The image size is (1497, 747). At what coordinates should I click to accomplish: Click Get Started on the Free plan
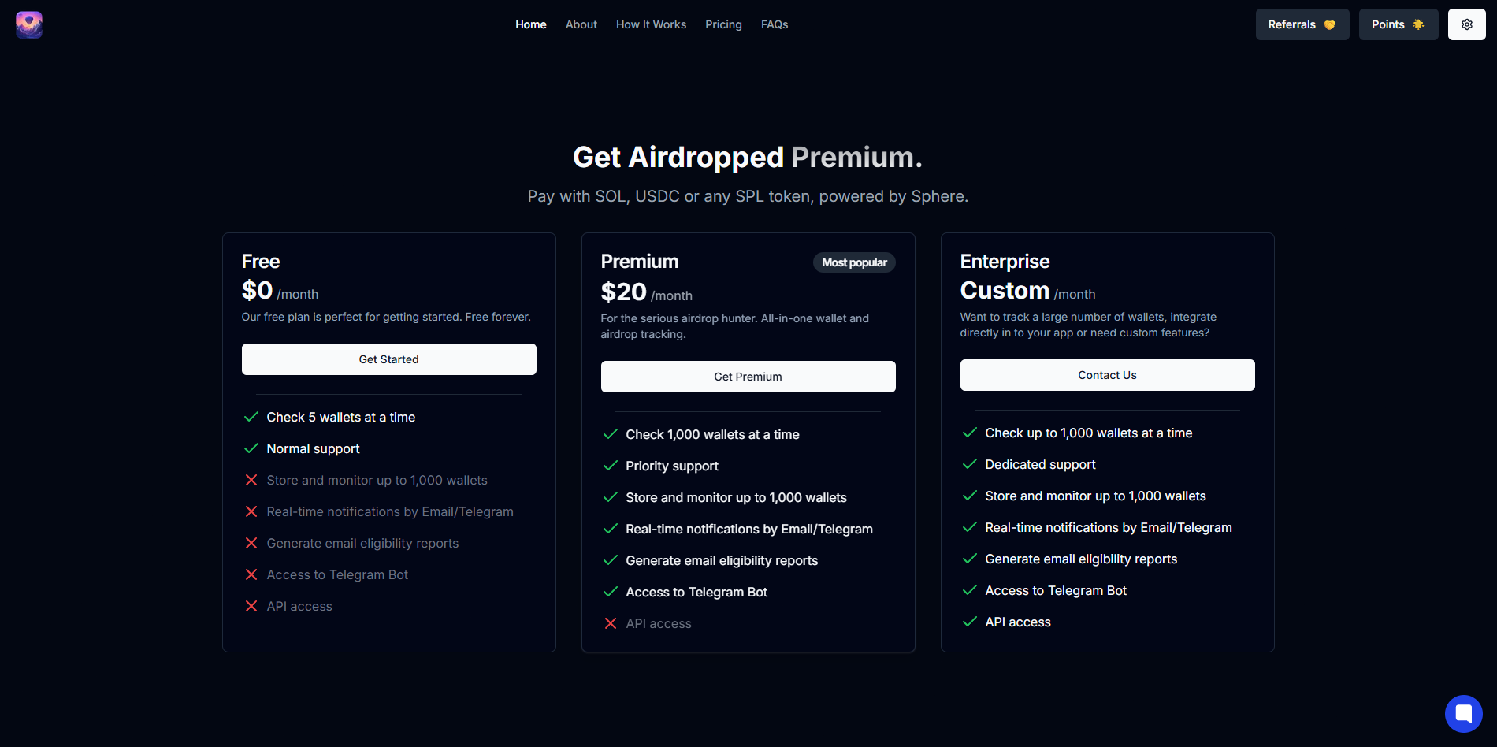tap(388, 359)
